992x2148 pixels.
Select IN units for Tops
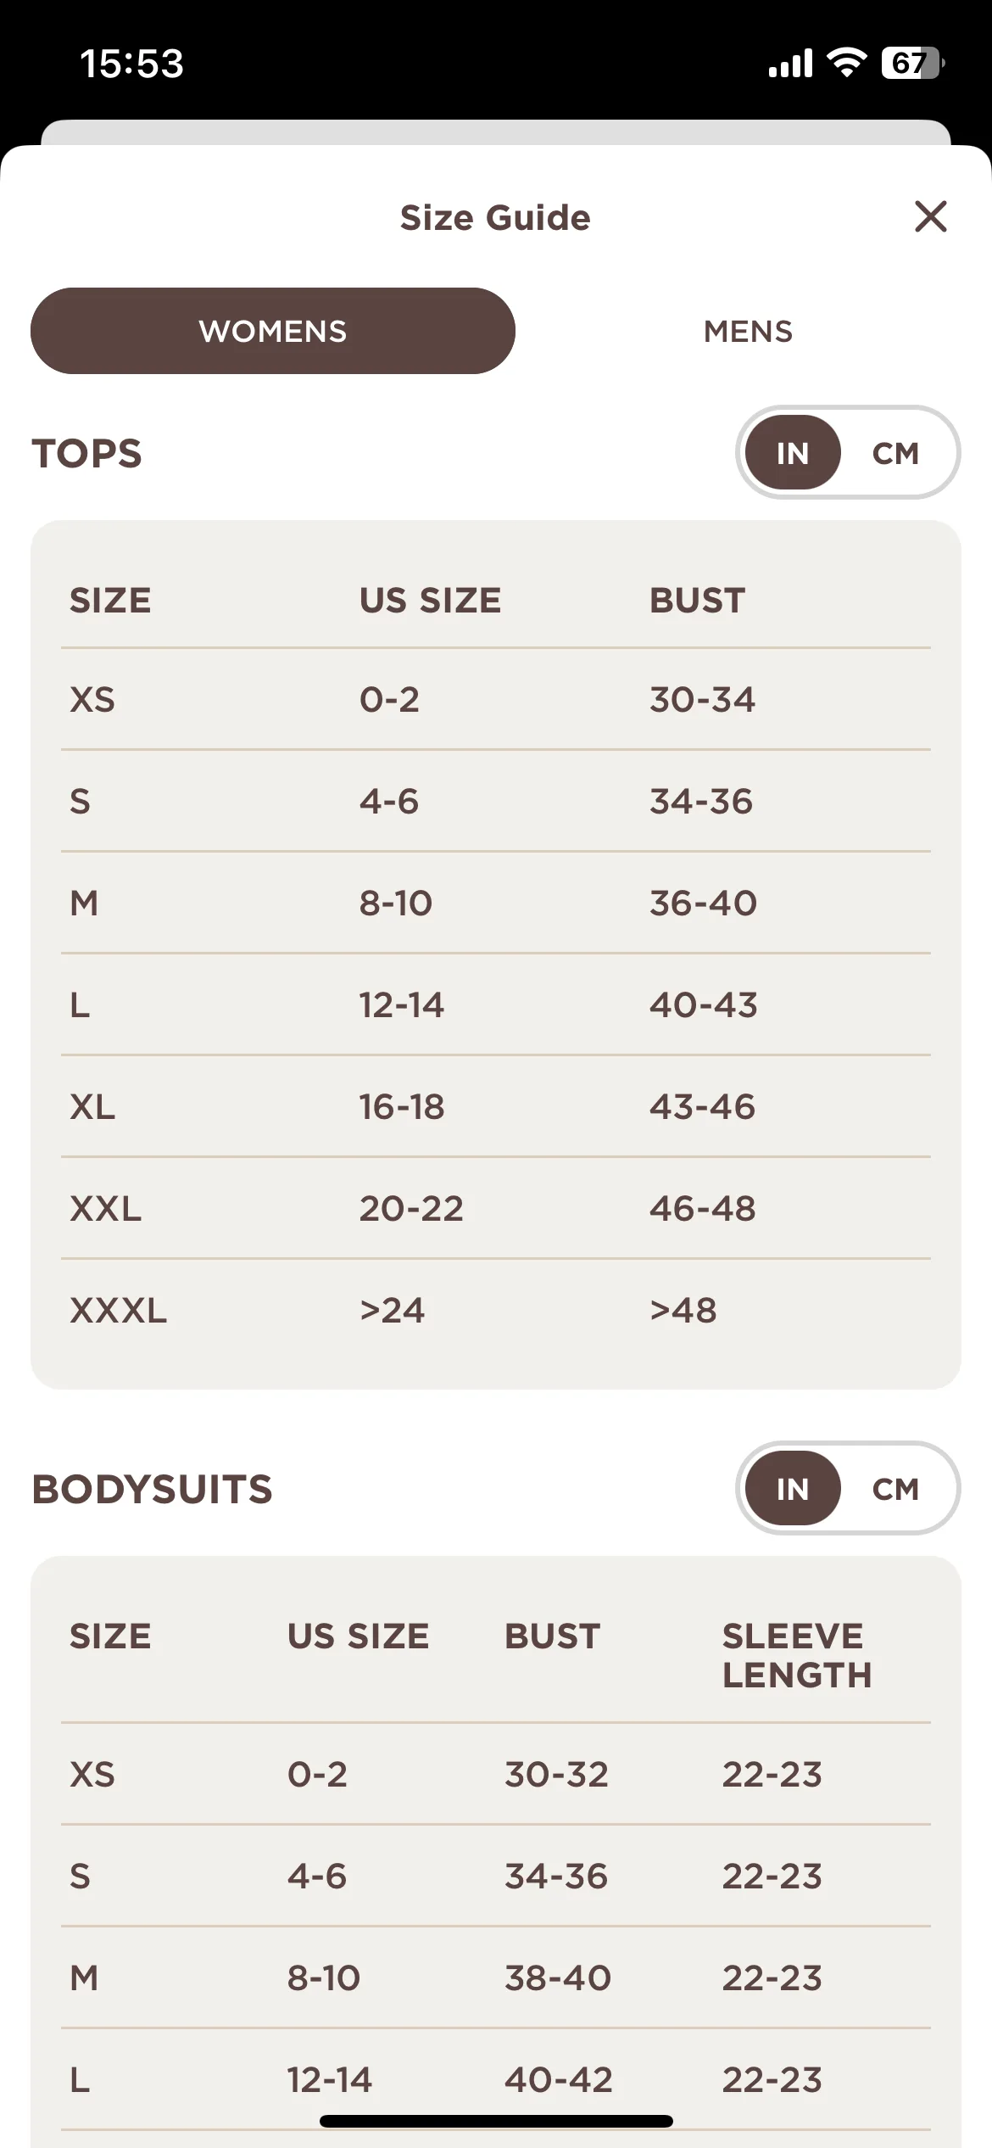coord(793,453)
